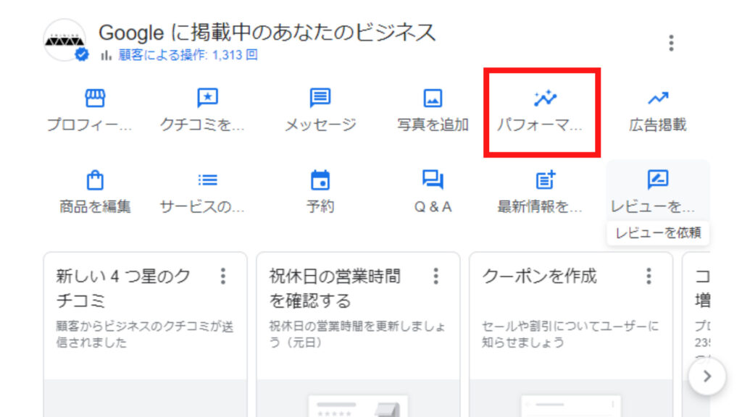The width and height of the screenshot is (742, 417).
Task: Click the text セールや割引についてユーザーに知らせましょう
Action: tap(570, 334)
